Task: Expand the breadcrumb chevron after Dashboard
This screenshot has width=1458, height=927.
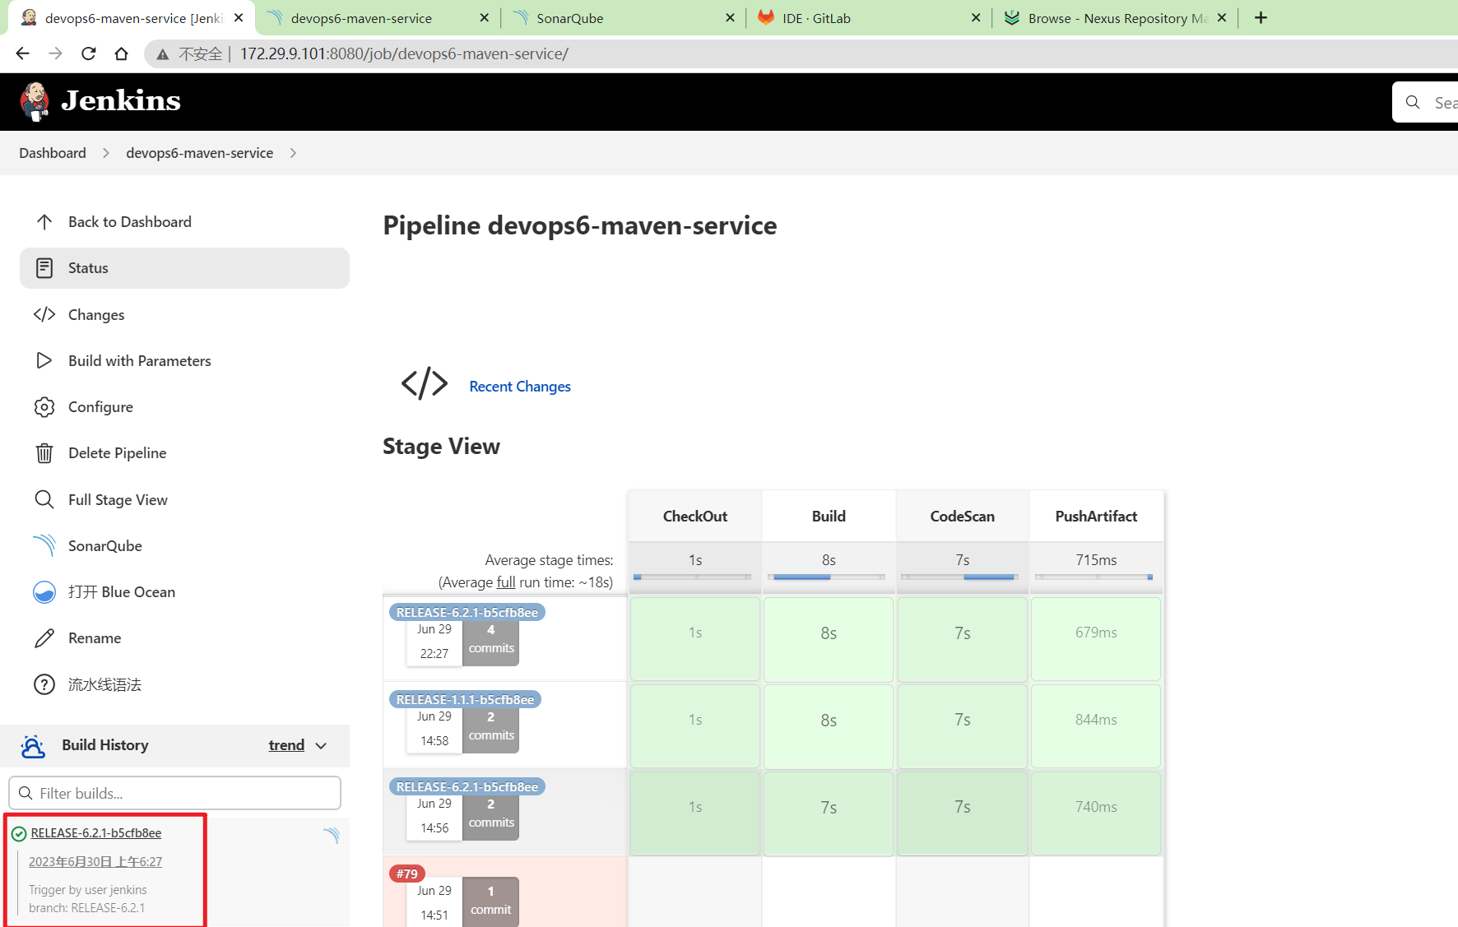Action: (x=106, y=153)
